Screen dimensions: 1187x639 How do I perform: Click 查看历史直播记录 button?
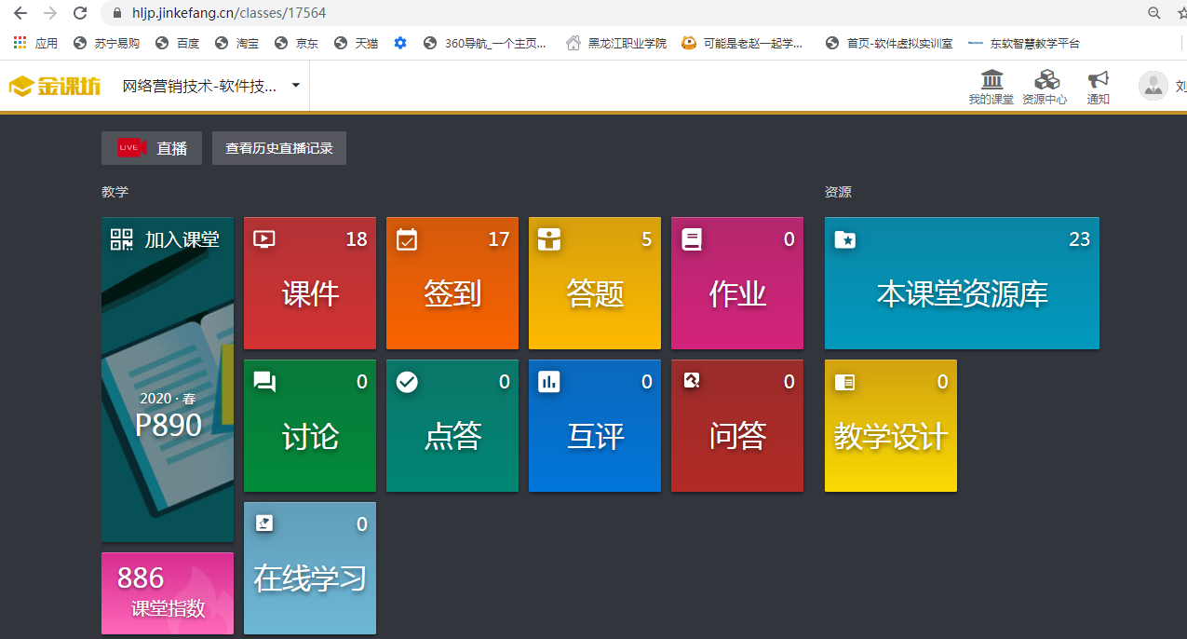coord(279,148)
